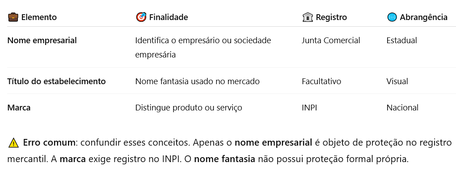
Task: Click the Nacional cell
Action: [x=402, y=108]
